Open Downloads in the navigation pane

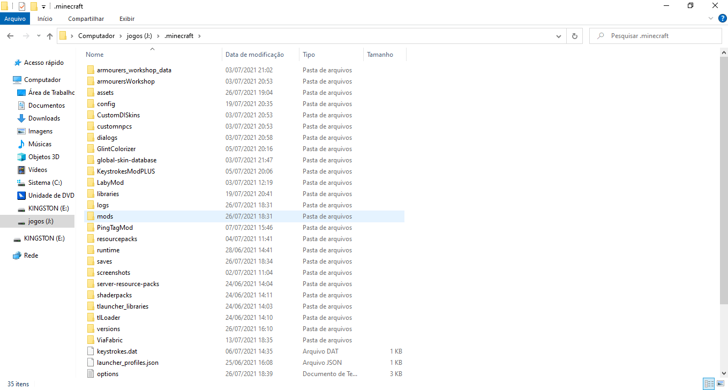tap(44, 118)
